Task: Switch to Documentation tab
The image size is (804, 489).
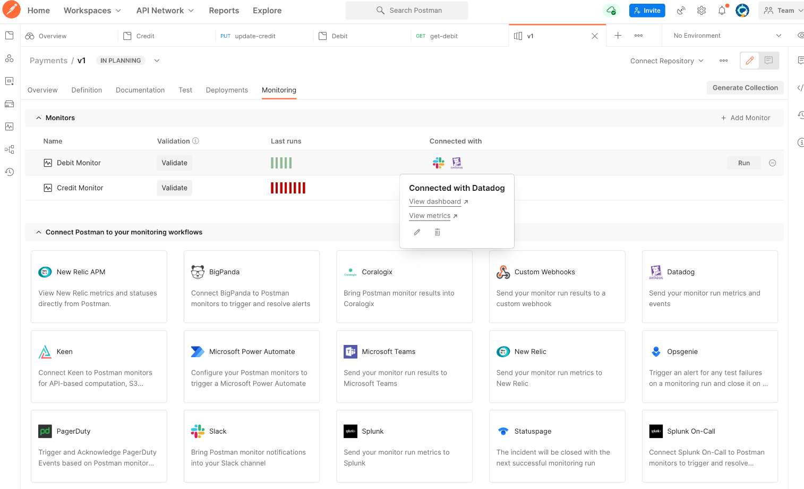Action: (140, 90)
